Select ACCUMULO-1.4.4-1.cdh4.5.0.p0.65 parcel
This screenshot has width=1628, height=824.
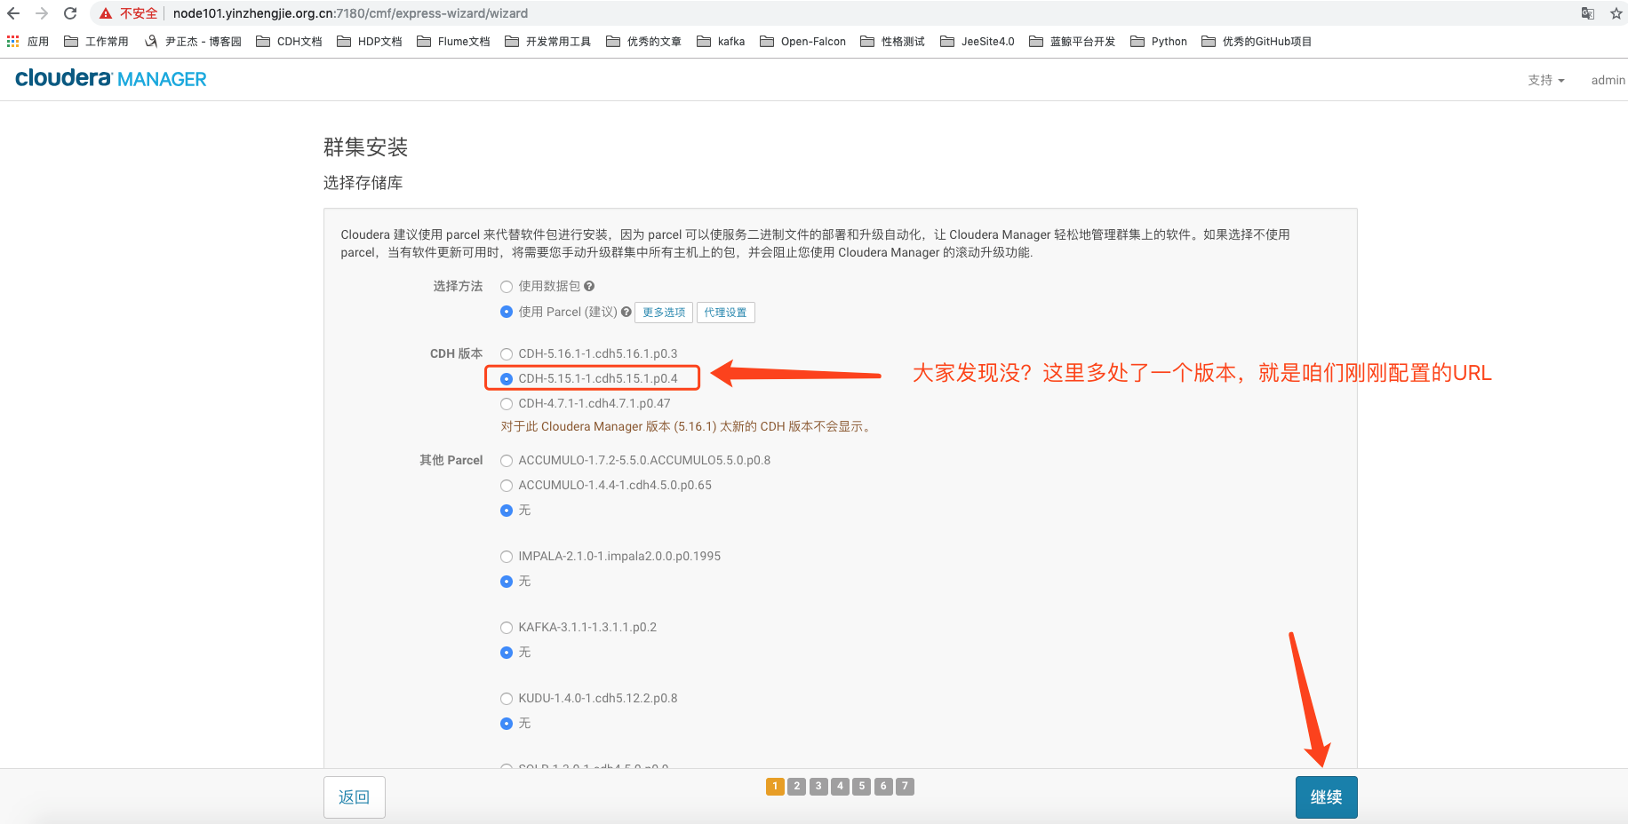pos(507,486)
